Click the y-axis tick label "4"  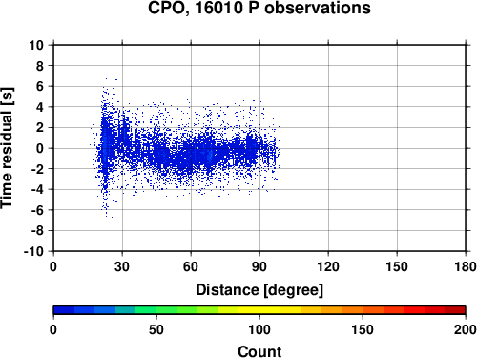click(40, 107)
